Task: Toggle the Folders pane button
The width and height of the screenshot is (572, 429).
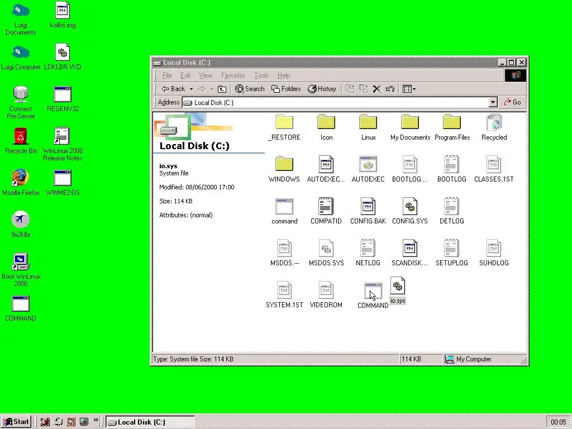Action: coord(286,89)
